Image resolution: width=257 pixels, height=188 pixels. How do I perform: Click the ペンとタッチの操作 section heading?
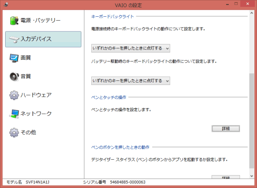pos(109,97)
